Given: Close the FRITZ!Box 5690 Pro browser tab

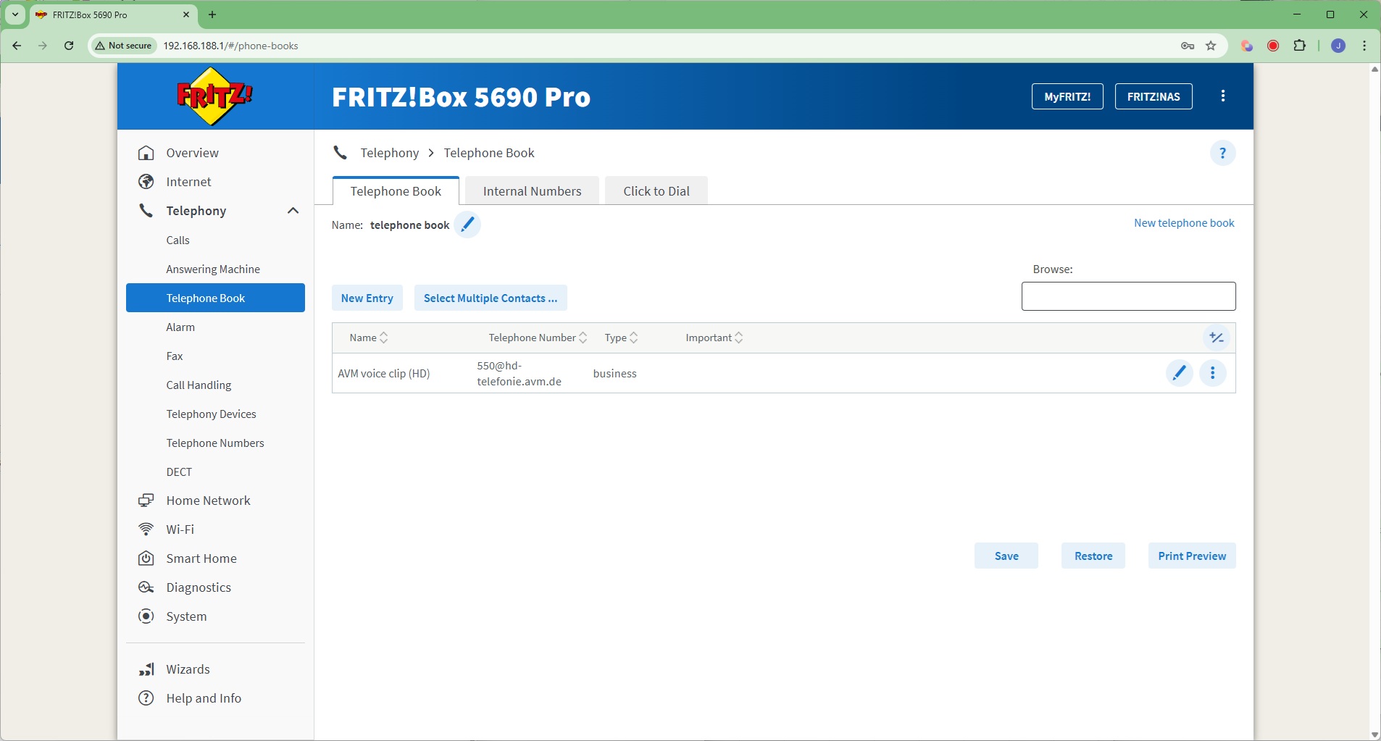Looking at the screenshot, I should click(186, 14).
